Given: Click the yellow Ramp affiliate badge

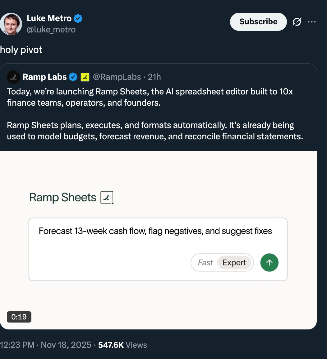Looking at the screenshot, I should click(85, 77).
